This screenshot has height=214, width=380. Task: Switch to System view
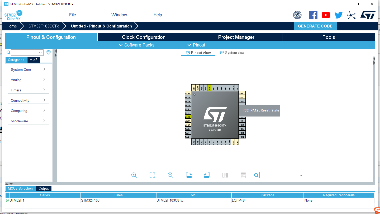pos(232,53)
